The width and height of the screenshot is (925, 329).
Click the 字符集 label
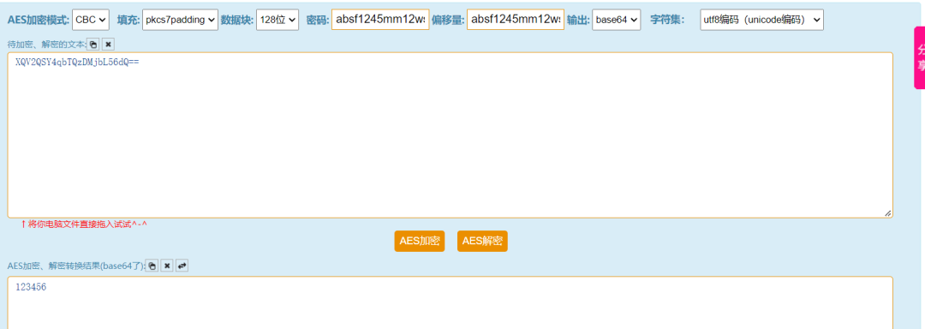[x=667, y=20]
